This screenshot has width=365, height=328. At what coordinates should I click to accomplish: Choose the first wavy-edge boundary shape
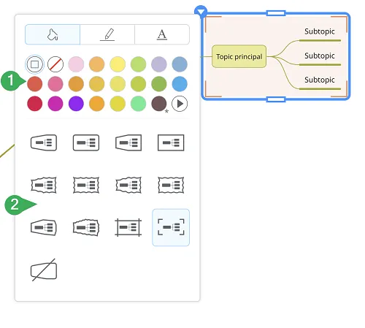(x=44, y=185)
